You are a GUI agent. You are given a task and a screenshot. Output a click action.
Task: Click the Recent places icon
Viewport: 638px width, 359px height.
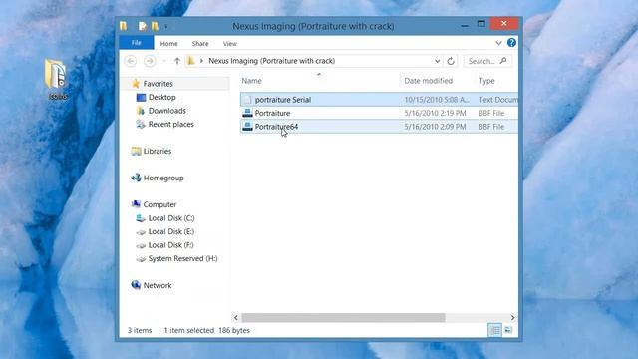[141, 124]
